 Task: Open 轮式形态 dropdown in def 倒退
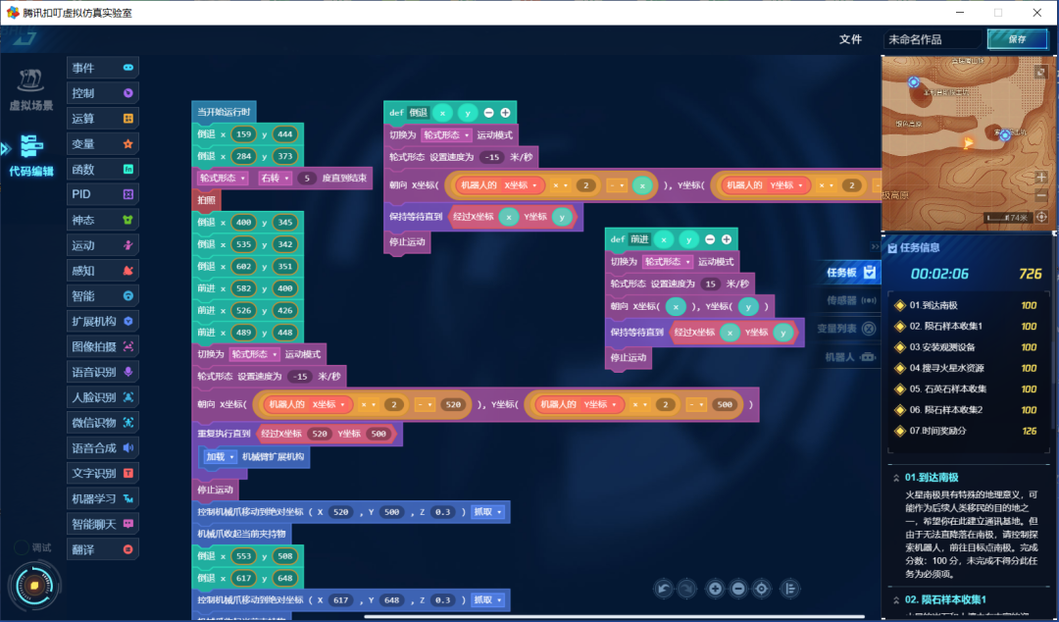point(446,135)
